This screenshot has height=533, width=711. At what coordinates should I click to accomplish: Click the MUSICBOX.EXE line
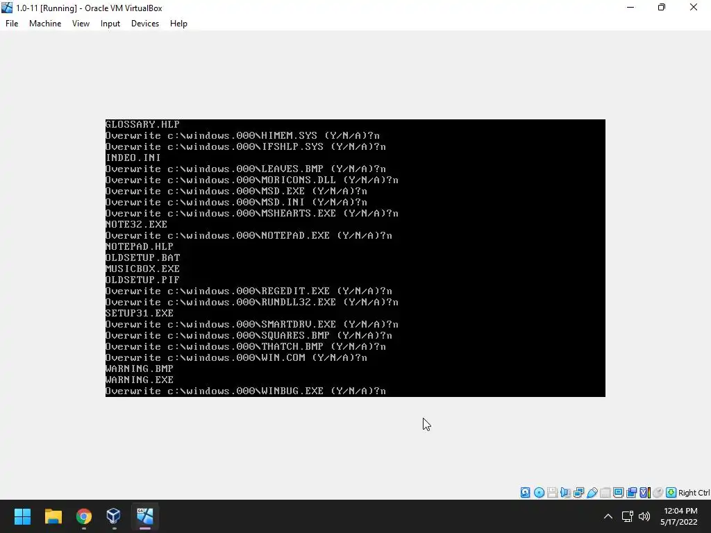pyautogui.click(x=142, y=269)
